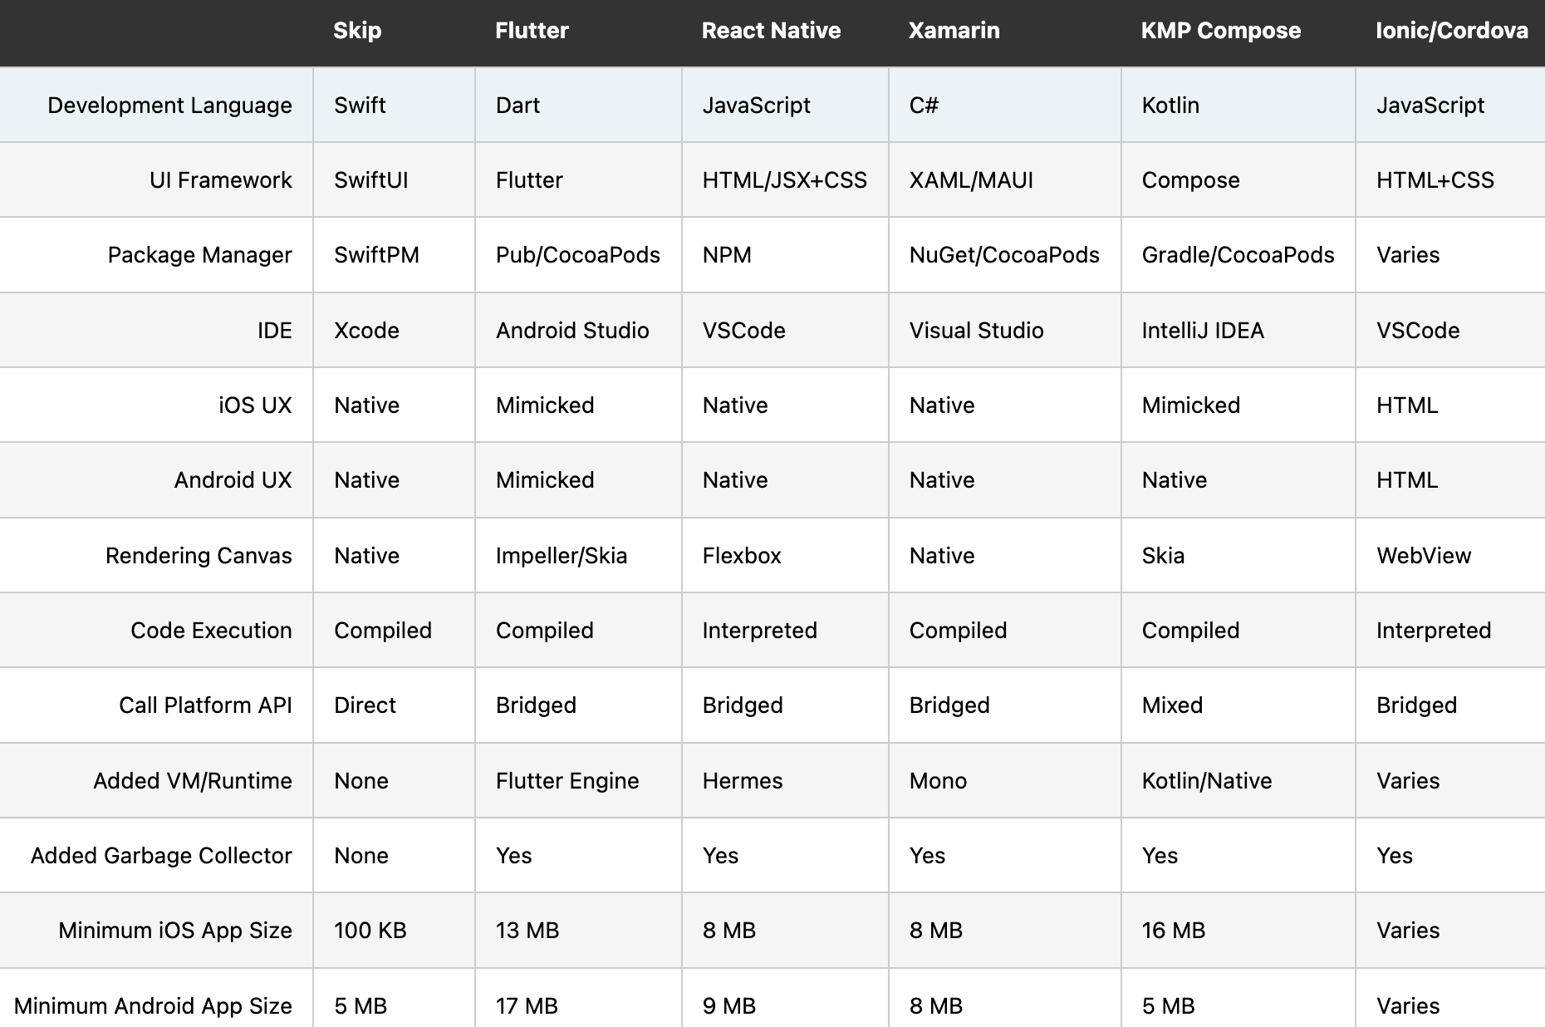Click the WebView cell
1545x1027 pixels.
coord(1424,556)
